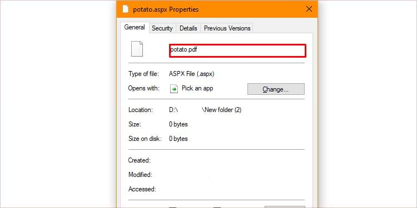Click the Pick an app text
The width and height of the screenshot is (417, 208).
(197, 88)
